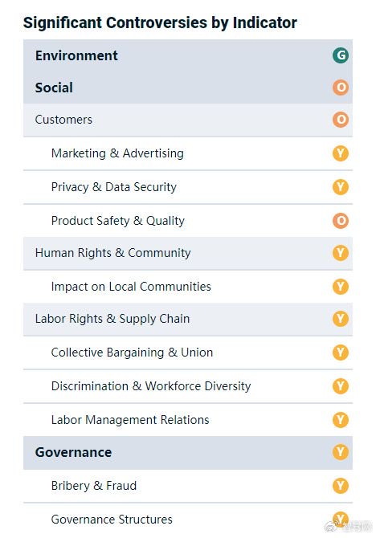Click the Y badge for Bribery & Fraud
The height and width of the screenshot is (538, 376).
(341, 486)
